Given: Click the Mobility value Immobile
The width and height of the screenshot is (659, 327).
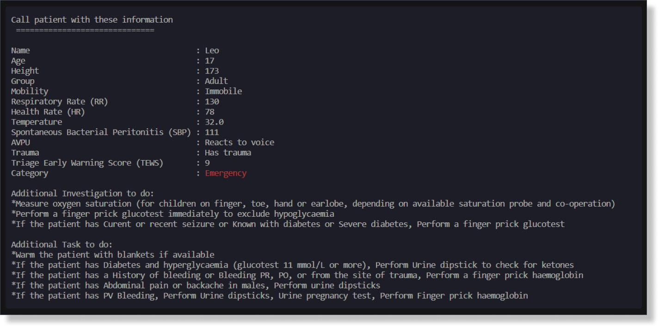Looking at the screenshot, I should (x=223, y=91).
